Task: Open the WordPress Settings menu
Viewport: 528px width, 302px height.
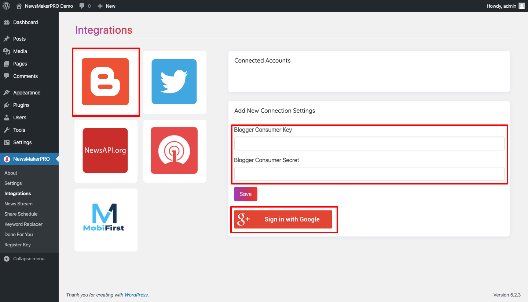Action: pyautogui.click(x=29, y=142)
